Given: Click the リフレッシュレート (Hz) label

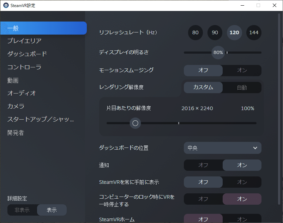Looking at the screenshot, I should click(128, 32).
